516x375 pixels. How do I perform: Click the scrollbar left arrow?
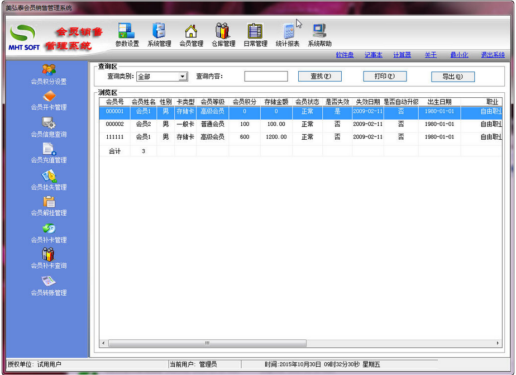(103, 343)
